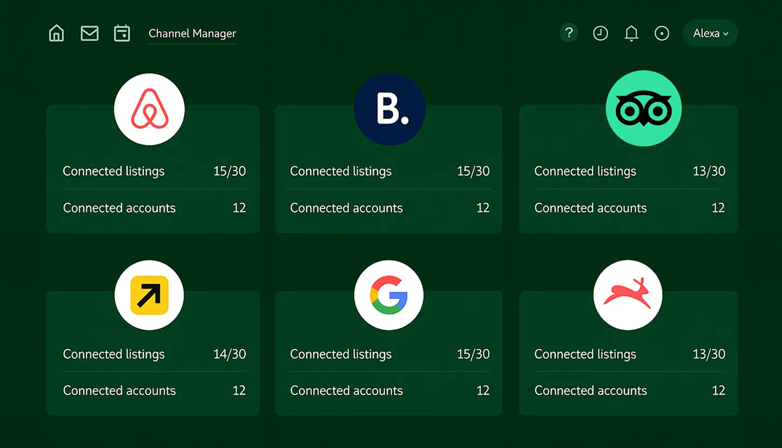Click Connected listings in the yellow arrow card
The image size is (782, 448).
[114, 354]
